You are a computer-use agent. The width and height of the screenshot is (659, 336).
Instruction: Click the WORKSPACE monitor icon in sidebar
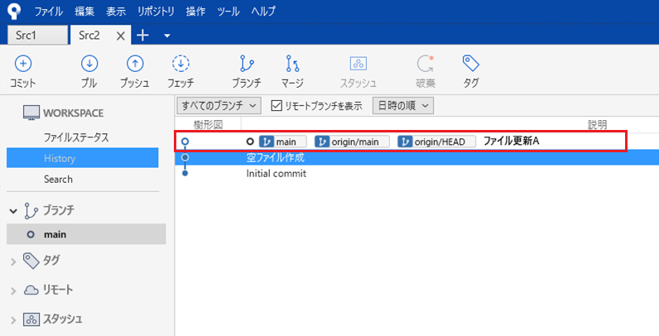click(31, 113)
